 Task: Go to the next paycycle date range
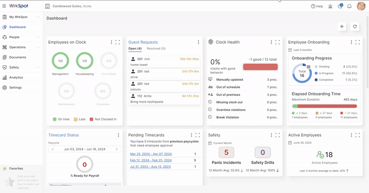[x=117, y=149]
